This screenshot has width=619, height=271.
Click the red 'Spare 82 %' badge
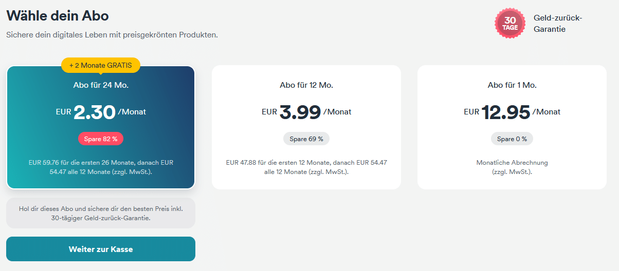(101, 139)
